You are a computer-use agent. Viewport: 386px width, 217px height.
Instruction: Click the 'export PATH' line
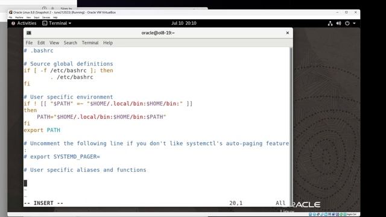(x=42, y=130)
